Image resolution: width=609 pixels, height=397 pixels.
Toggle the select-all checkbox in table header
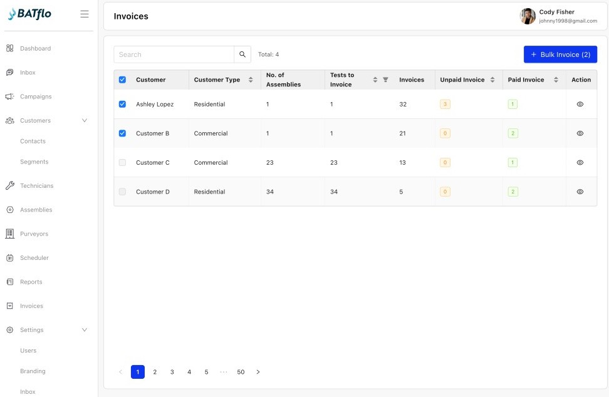pos(122,80)
